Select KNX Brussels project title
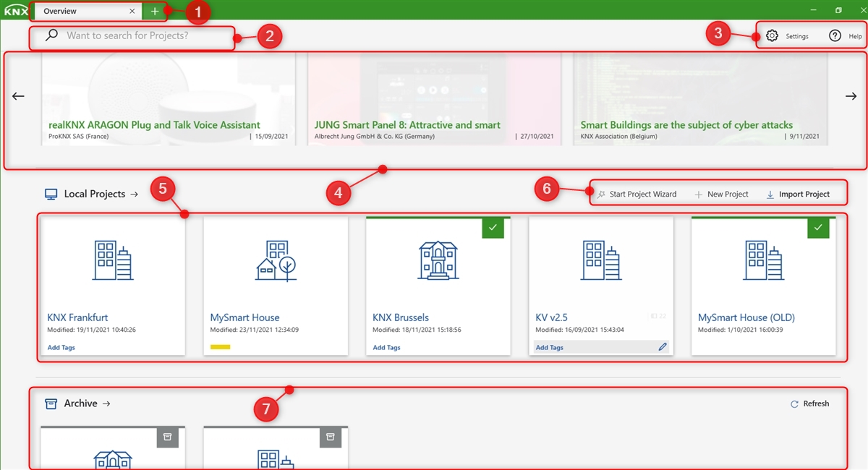 (x=401, y=317)
